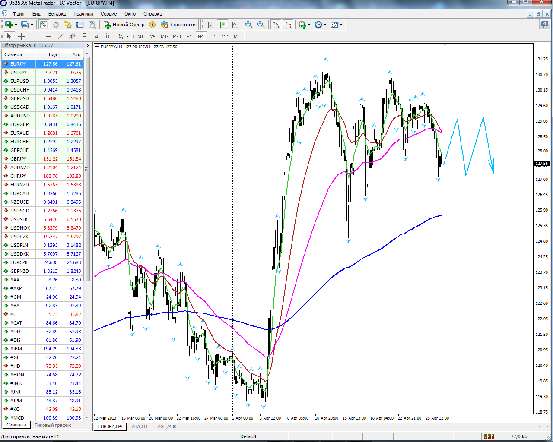Select the Crosshair cursor tool
The image size is (553, 442).
21,37
